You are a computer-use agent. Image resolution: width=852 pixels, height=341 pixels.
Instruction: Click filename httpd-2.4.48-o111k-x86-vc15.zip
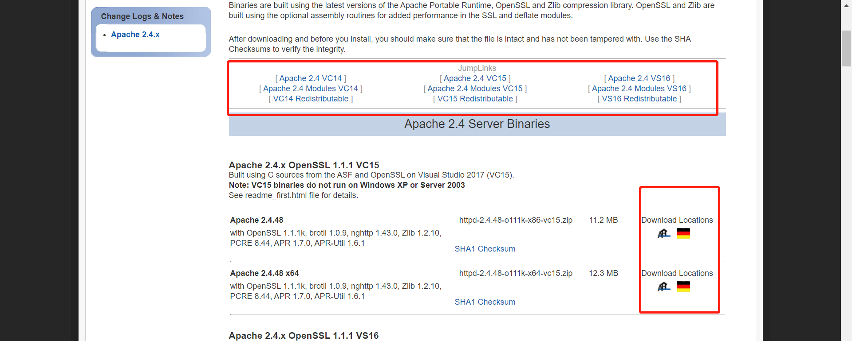516,220
